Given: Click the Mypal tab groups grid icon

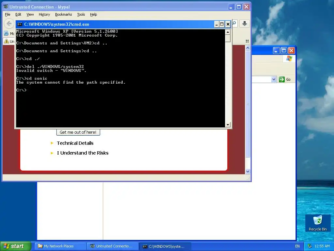Looking at the screenshot, I should [247, 41].
